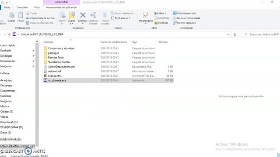Click the 957 KB size cell
The height and width of the screenshot is (157, 280).
click(169, 80)
